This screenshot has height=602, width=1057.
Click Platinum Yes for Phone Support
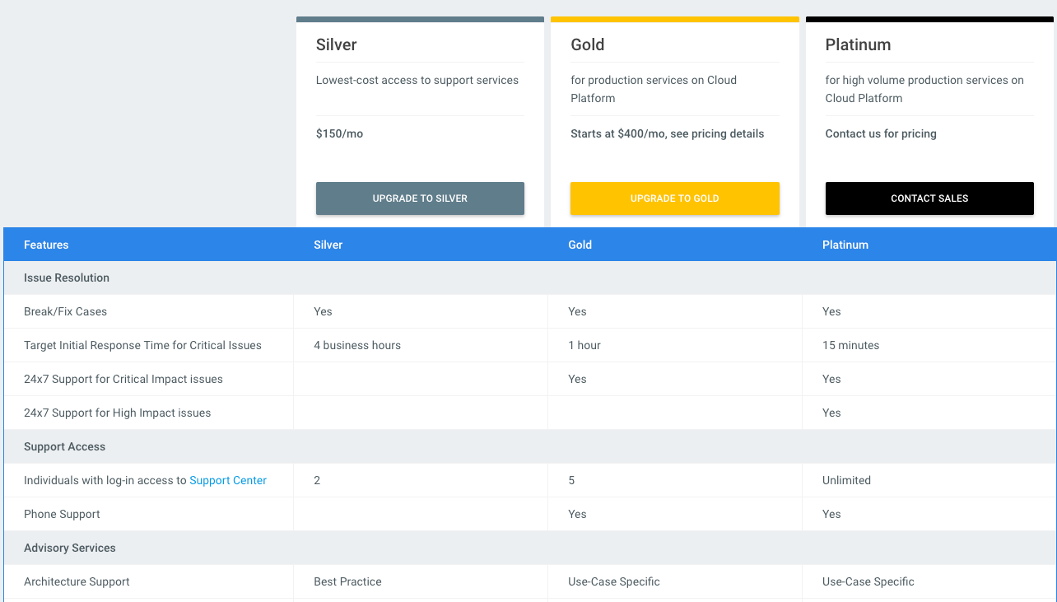pyautogui.click(x=831, y=514)
